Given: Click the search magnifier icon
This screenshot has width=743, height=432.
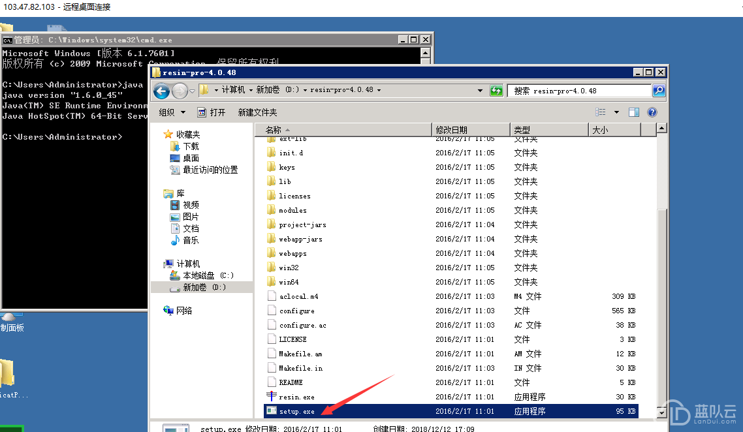Looking at the screenshot, I should [659, 91].
